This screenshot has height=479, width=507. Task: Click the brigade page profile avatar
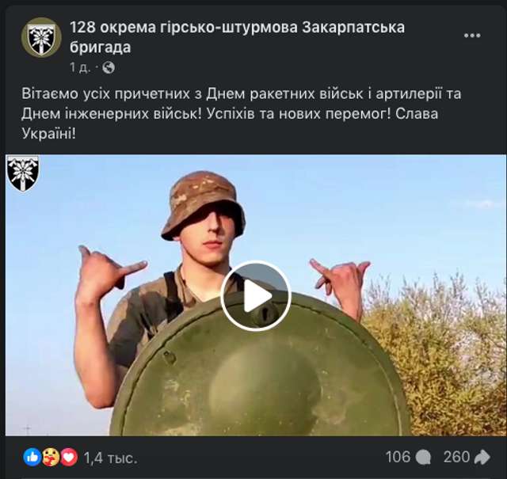(41, 37)
